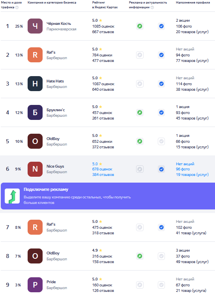Click the blue verified checkmark for Raf's 13%
215x297 pixels.
[161, 55]
